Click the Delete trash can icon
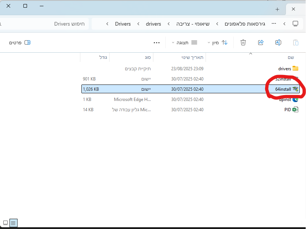 [243, 42]
